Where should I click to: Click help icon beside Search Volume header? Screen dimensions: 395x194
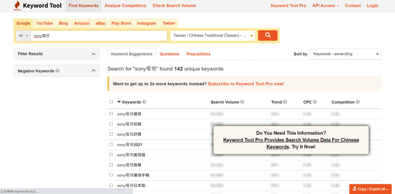(x=242, y=102)
